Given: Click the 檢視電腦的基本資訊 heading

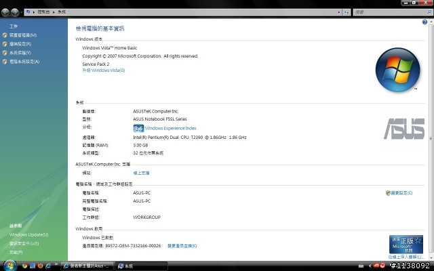Looking at the screenshot, I should point(100,28).
